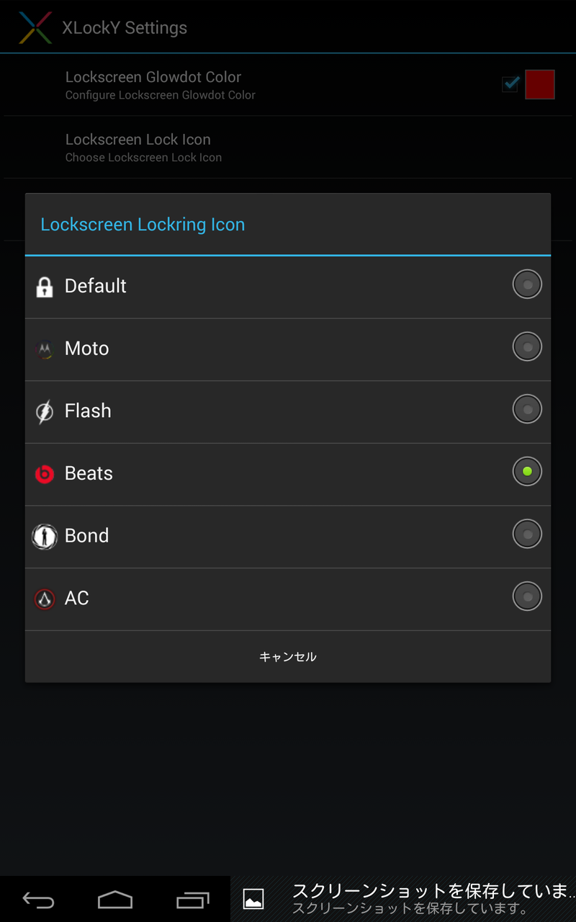Tap the XLockY app logo icon
The image size is (576, 922).
point(35,27)
